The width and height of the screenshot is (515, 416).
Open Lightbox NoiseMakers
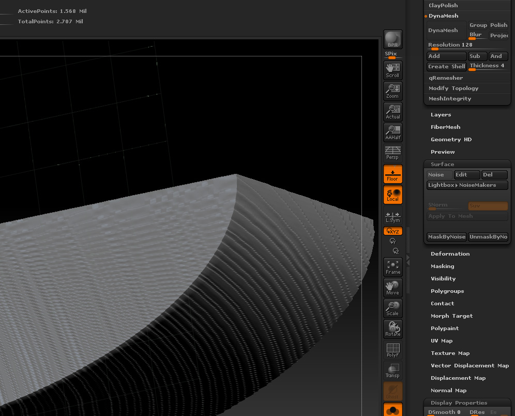(x=466, y=185)
